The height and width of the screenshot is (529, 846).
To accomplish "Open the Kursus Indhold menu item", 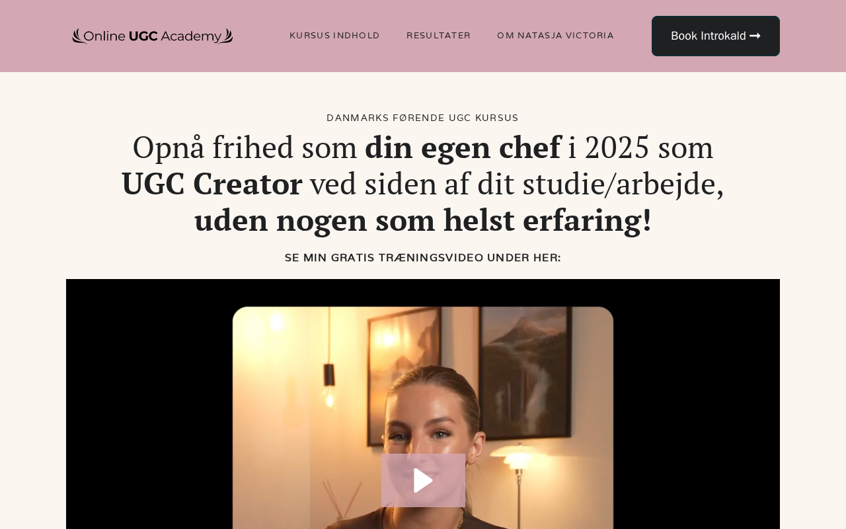I will click(x=334, y=36).
